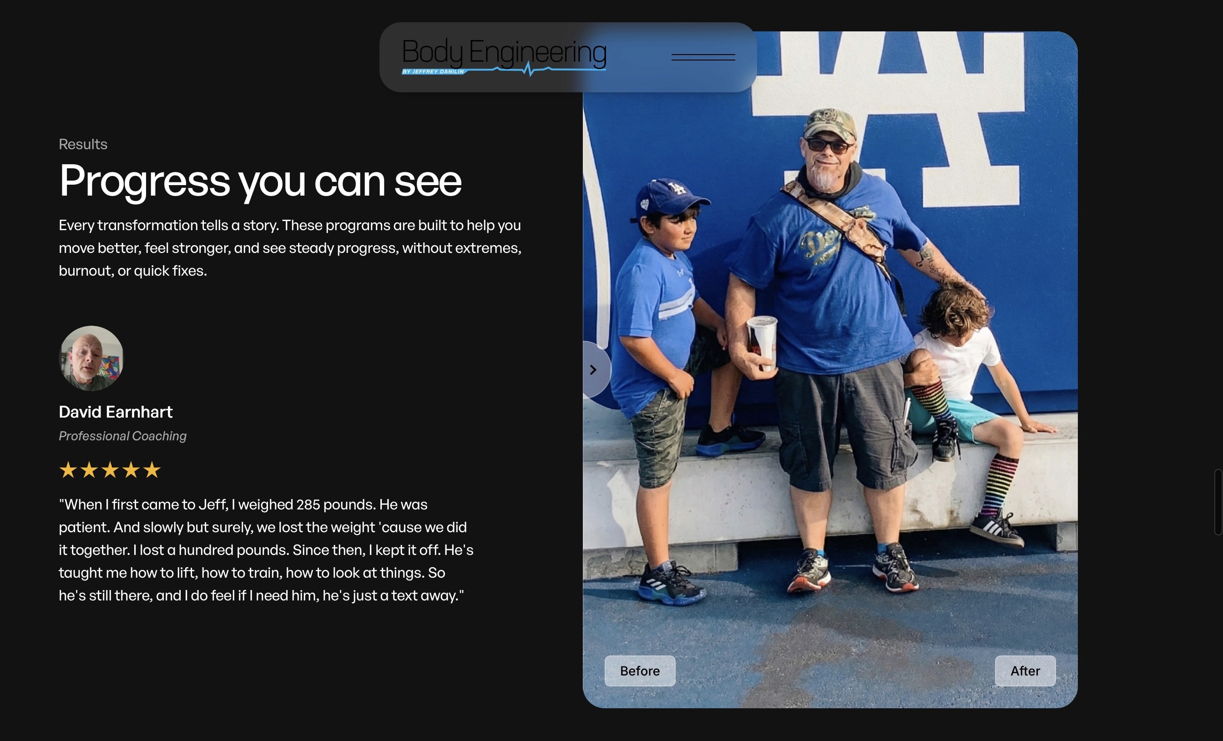Click the chevron handle on the before/after slider
This screenshot has height=741, width=1223.
(594, 370)
